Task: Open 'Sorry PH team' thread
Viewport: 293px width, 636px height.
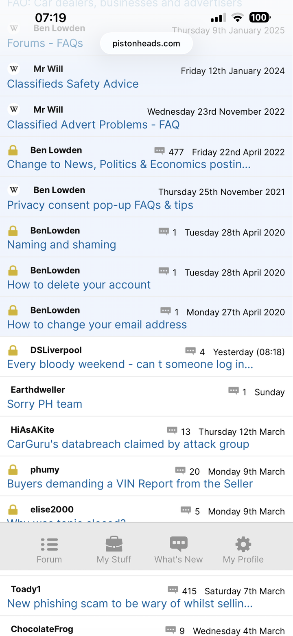Action: point(45,404)
